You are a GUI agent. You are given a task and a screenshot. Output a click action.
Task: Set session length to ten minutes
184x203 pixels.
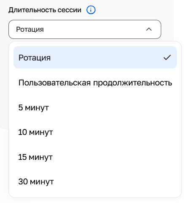95,132
